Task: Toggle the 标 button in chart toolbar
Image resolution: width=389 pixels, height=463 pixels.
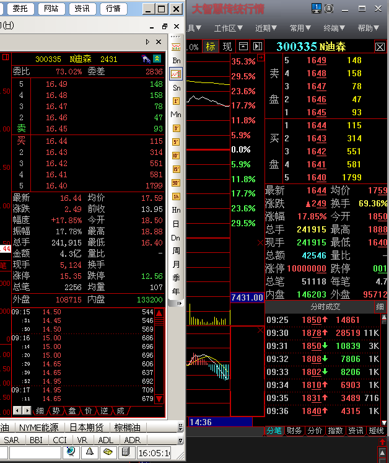Action: [x=211, y=46]
